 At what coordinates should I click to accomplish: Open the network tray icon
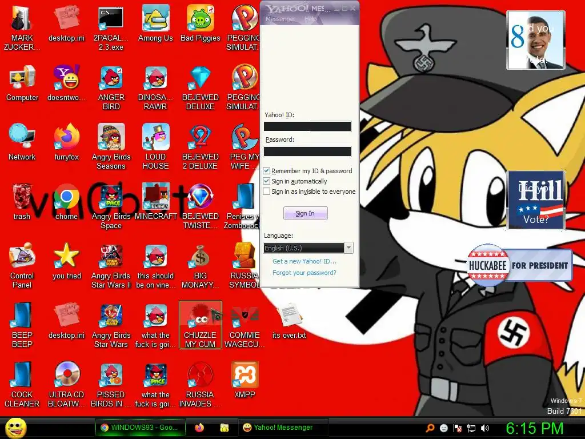tap(471, 428)
